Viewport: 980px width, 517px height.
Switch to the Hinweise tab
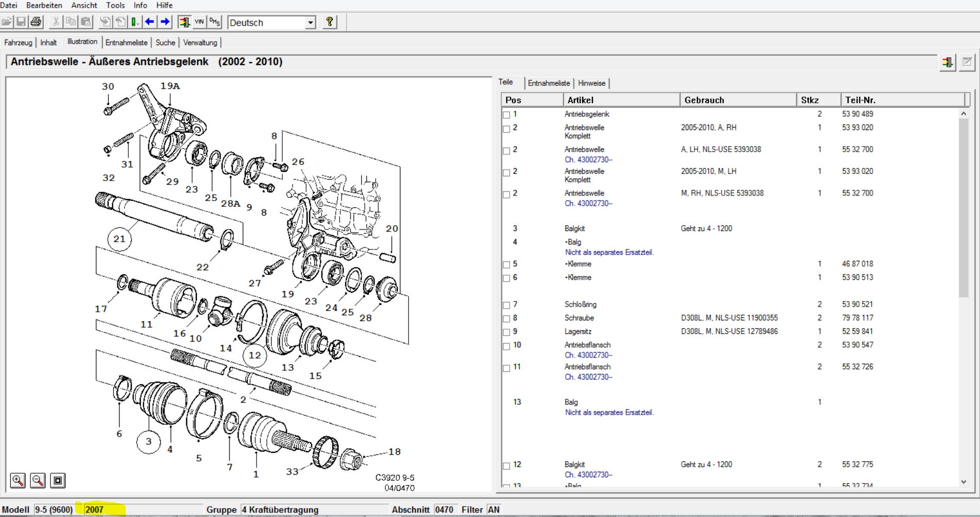592,83
